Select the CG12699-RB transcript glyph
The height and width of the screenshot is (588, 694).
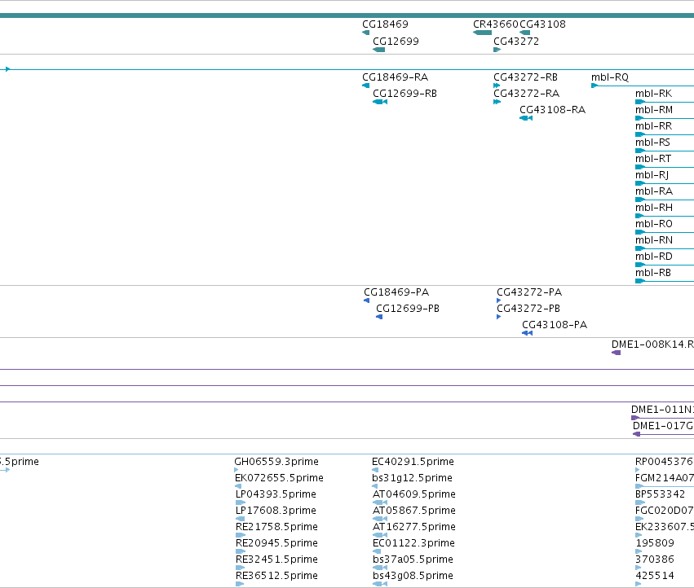(380, 102)
